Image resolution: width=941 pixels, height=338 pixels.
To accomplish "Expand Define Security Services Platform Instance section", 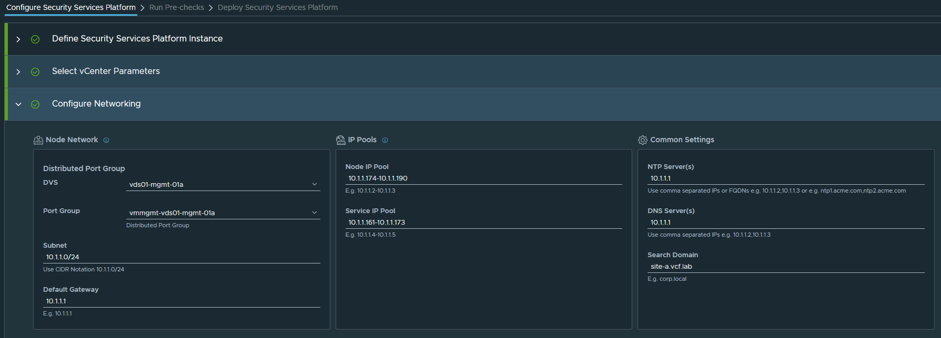I will (x=18, y=39).
